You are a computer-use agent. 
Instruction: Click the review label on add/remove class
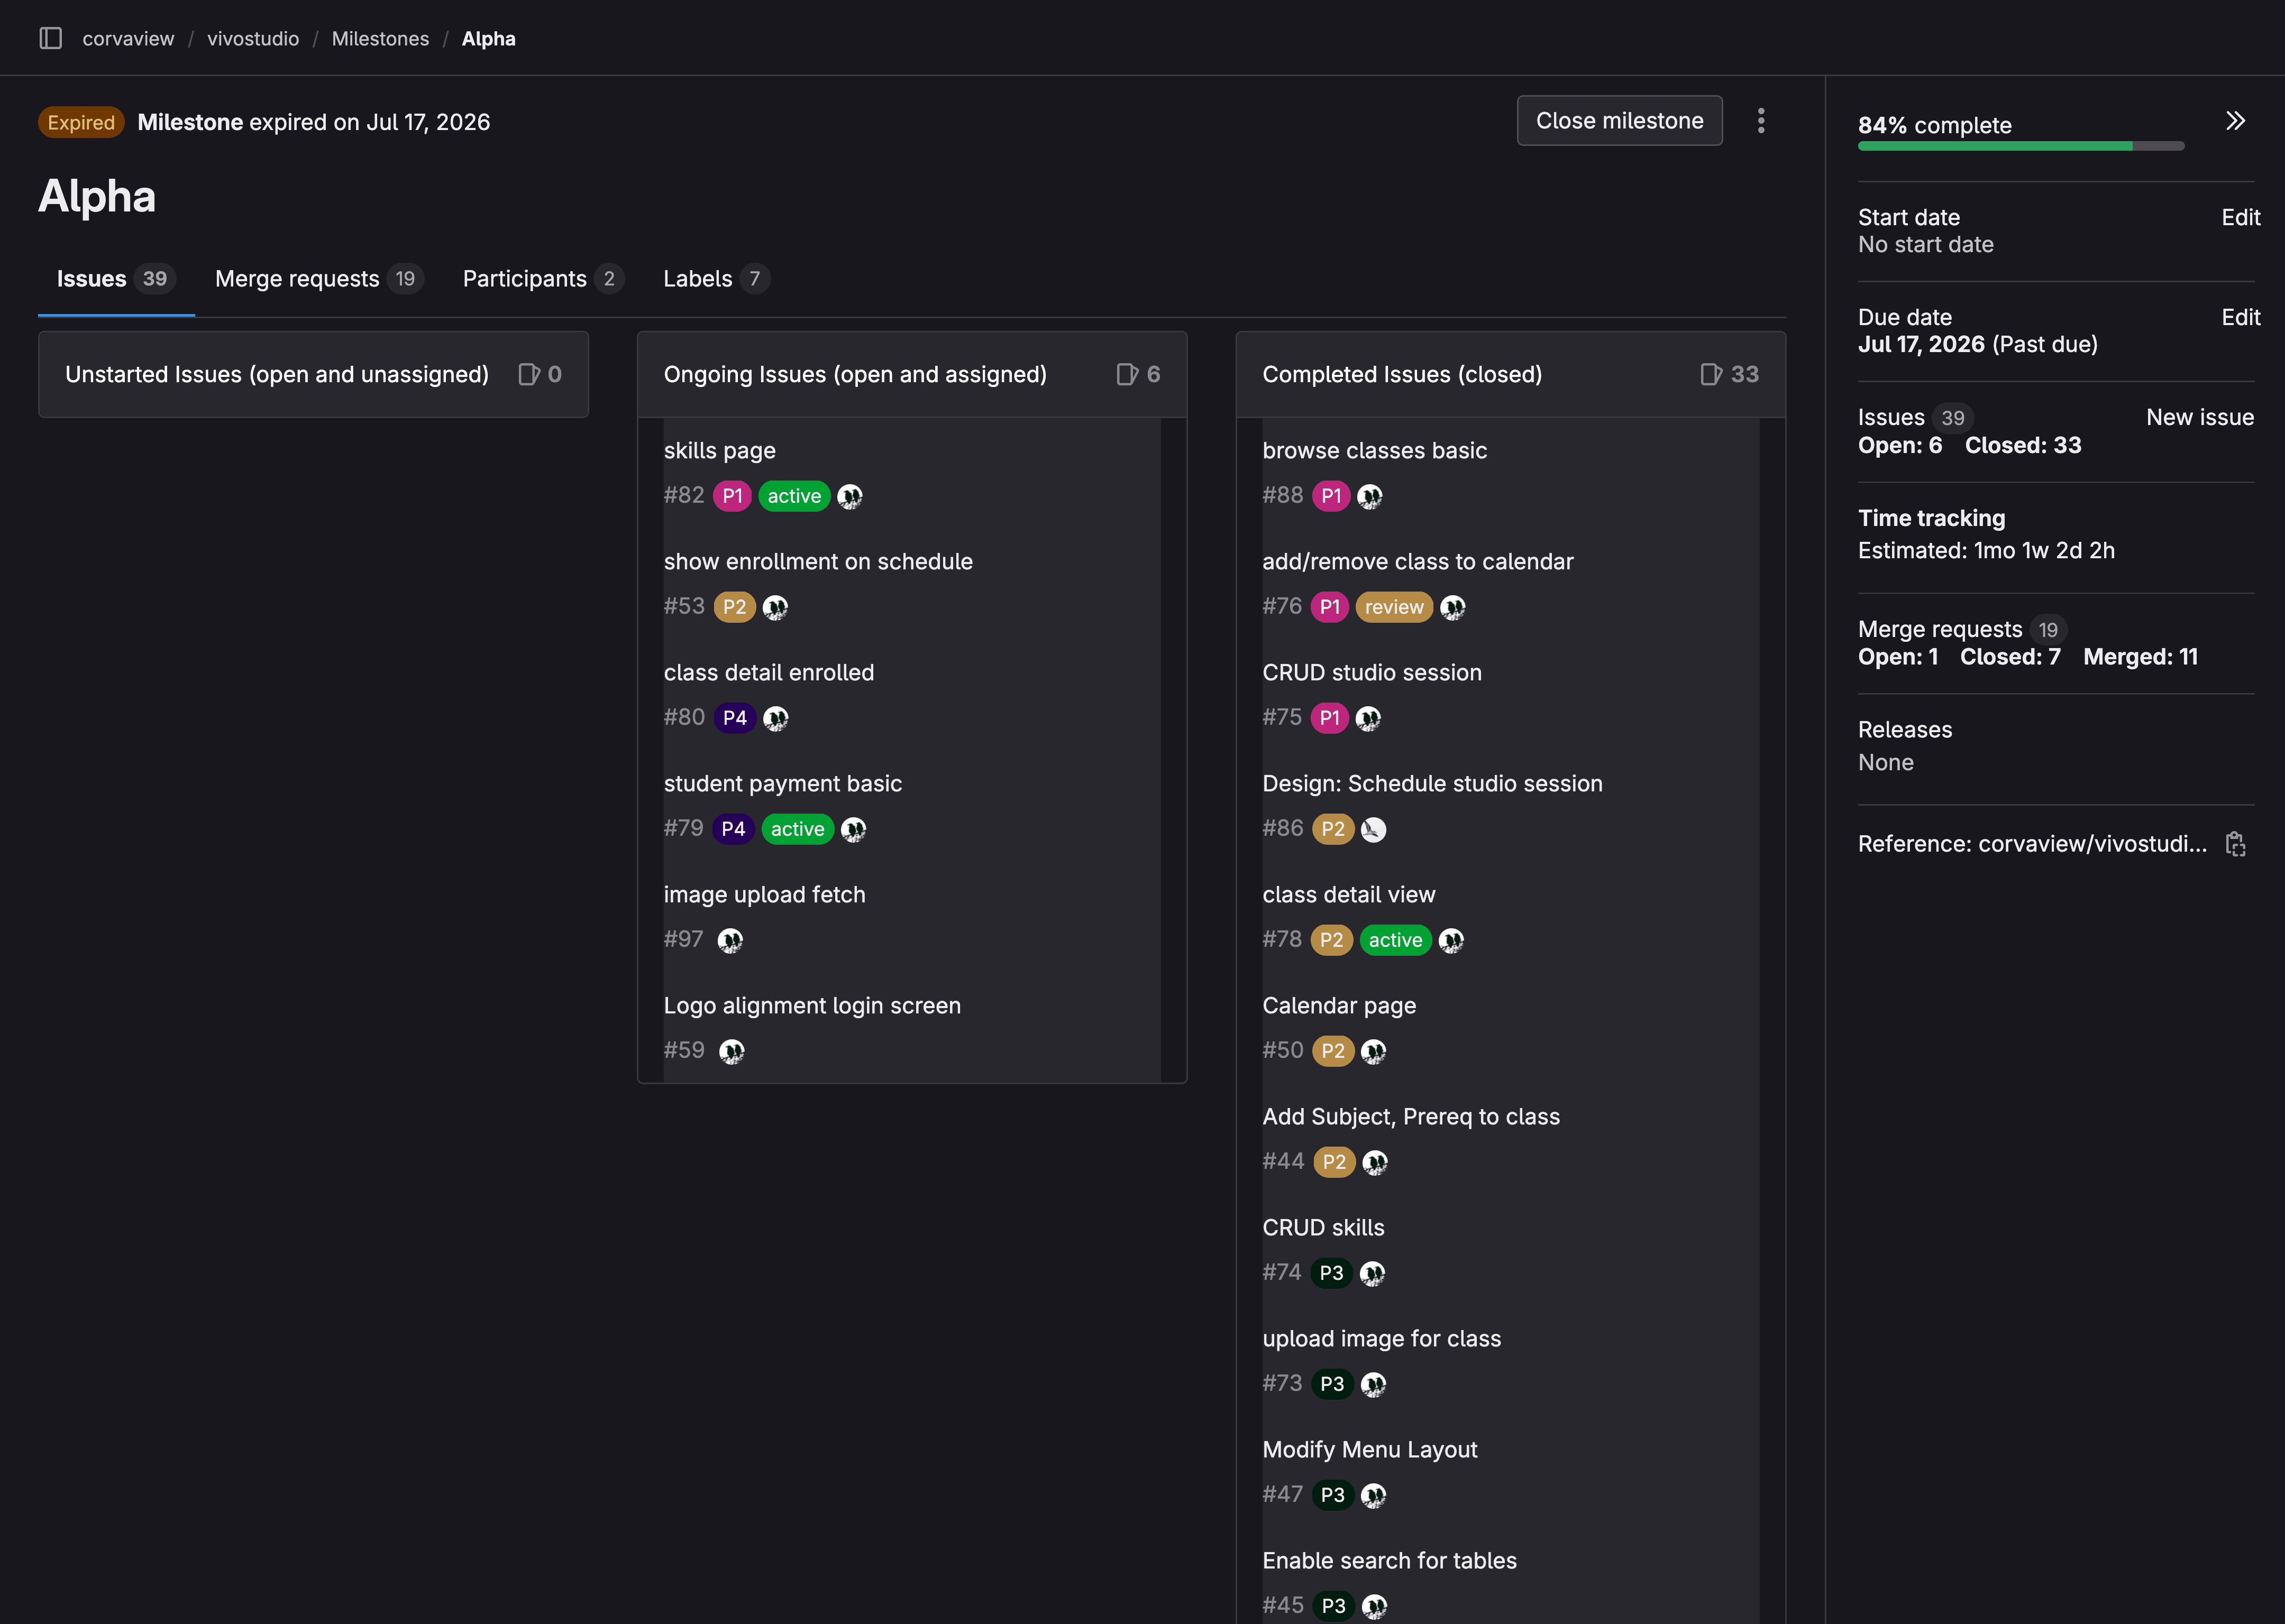[x=1394, y=607]
